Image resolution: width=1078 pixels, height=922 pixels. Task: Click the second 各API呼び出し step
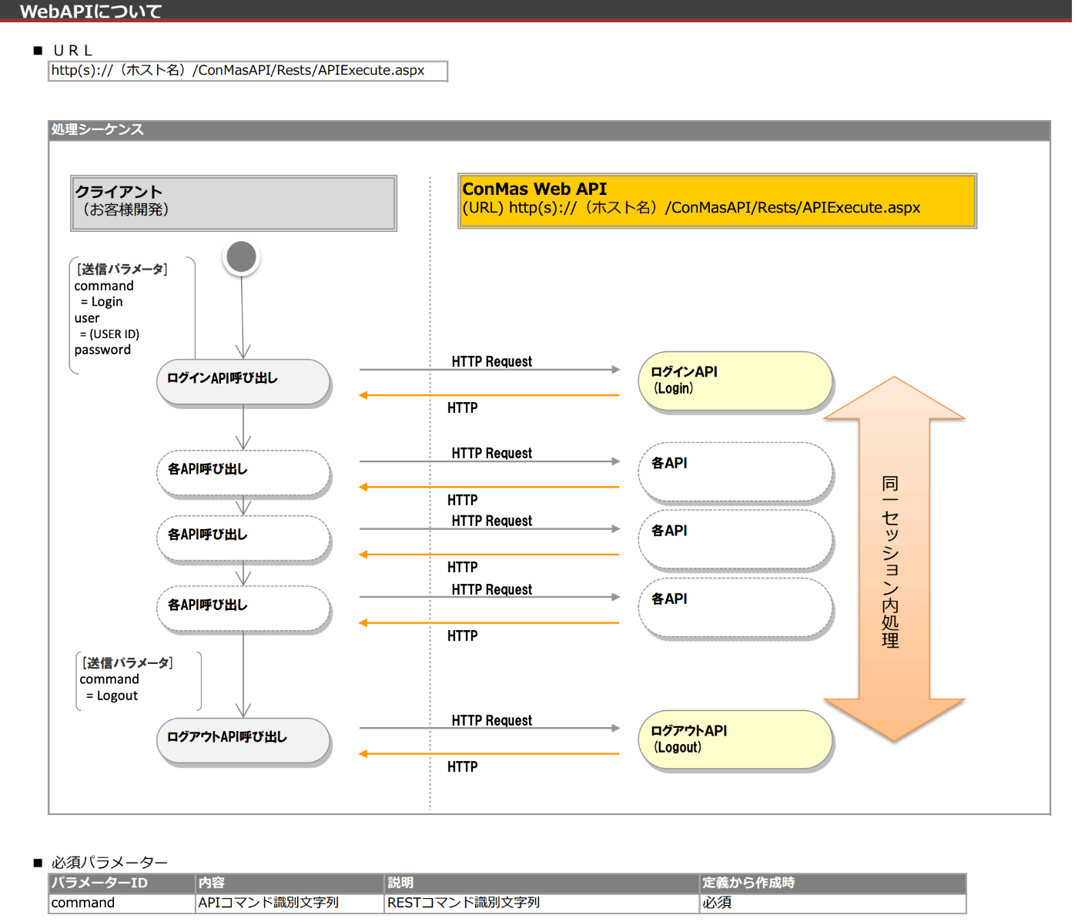pyautogui.click(x=243, y=535)
